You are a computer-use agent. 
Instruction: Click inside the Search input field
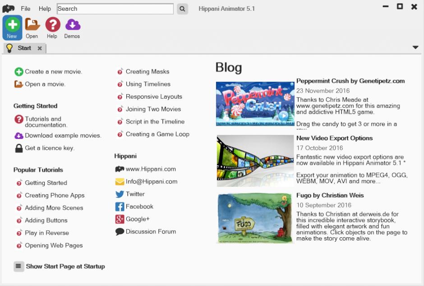tap(115, 9)
